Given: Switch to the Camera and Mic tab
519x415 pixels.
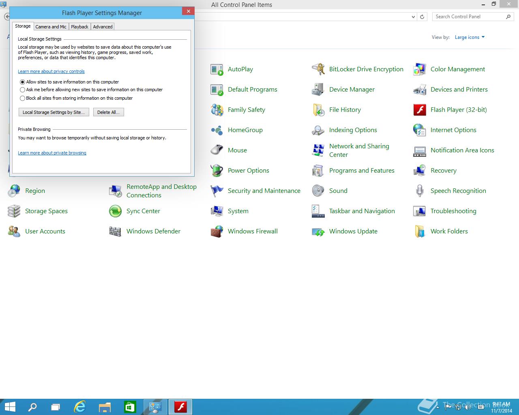Looking at the screenshot, I should [51, 27].
